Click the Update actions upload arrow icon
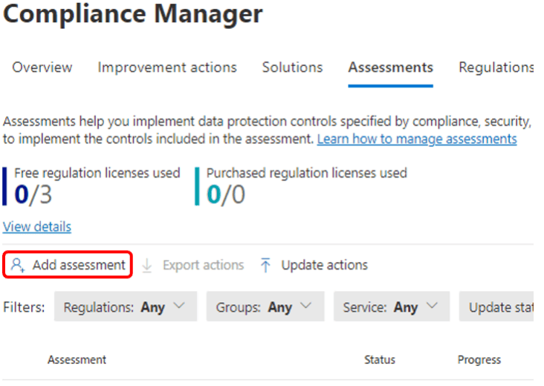This screenshot has width=544, height=386. click(265, 265)
